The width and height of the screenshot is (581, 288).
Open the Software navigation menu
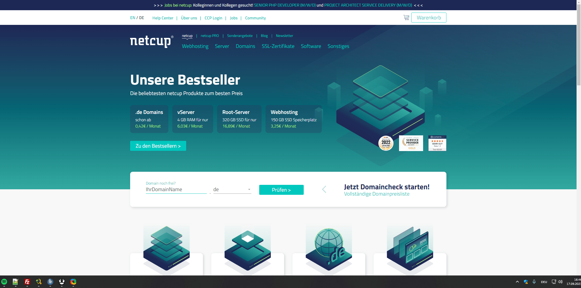coord(311,46)
